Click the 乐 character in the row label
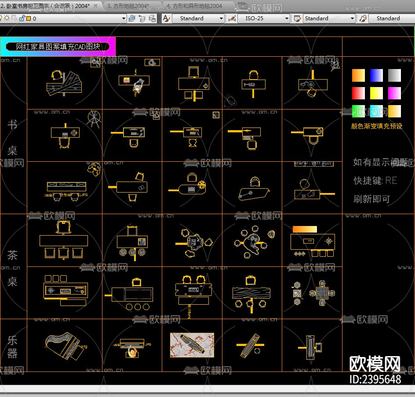The height and width of the screenshot is (397, 415). point(12,340)
